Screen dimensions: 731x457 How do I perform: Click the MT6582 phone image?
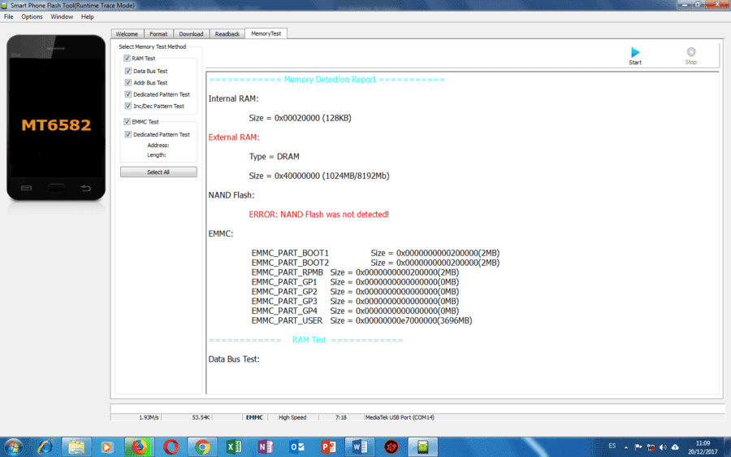click(56, 118)
